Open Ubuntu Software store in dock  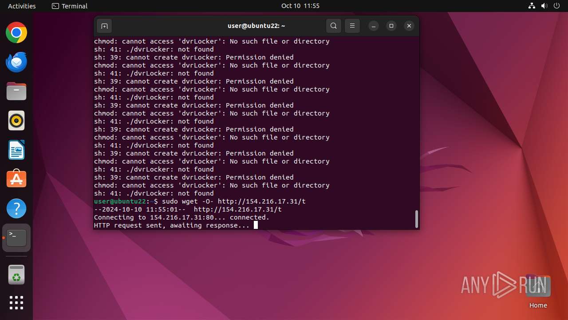tap(16, 179)
